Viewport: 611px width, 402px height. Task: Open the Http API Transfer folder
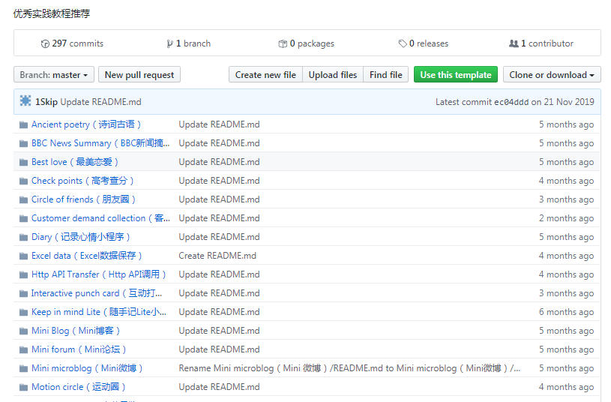coord(99,274)
